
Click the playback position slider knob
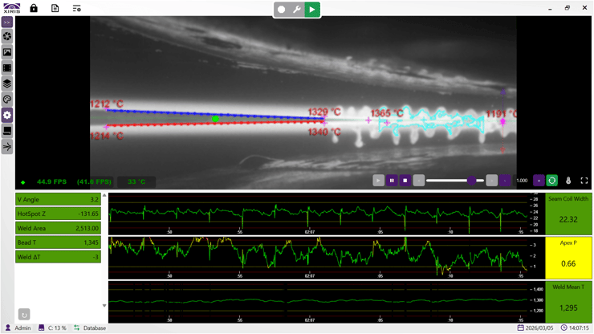[471, 181]
